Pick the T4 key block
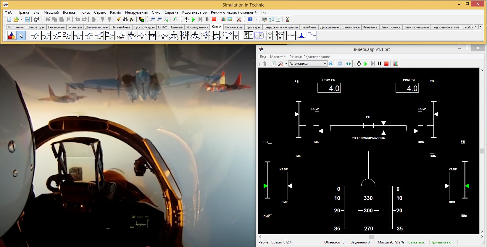This screenshot has height=247, width=487. [78, 35]
